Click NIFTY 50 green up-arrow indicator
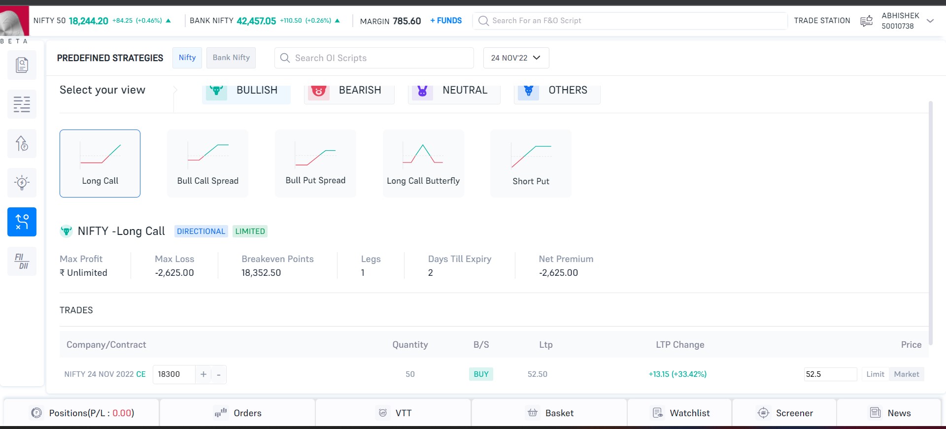This screenshot has width=946, height=429. [x=169, y=21]
